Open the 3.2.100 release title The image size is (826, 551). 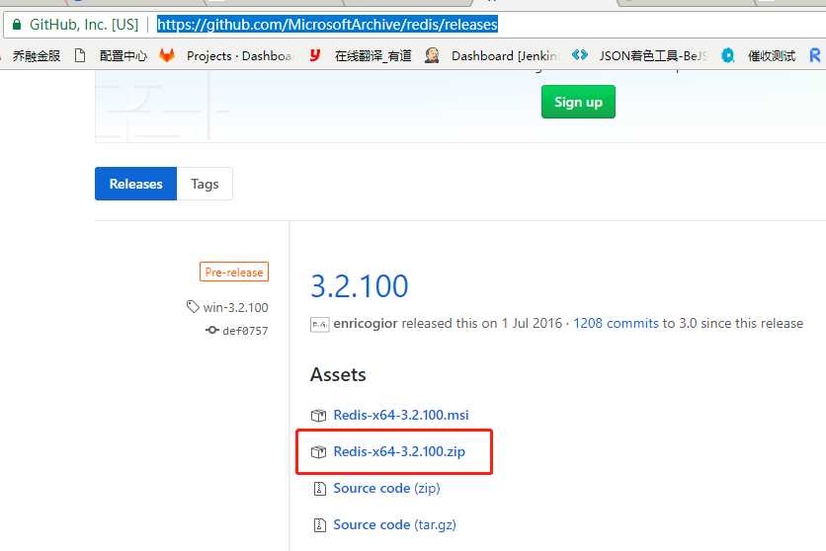click(x=360, y=286)
